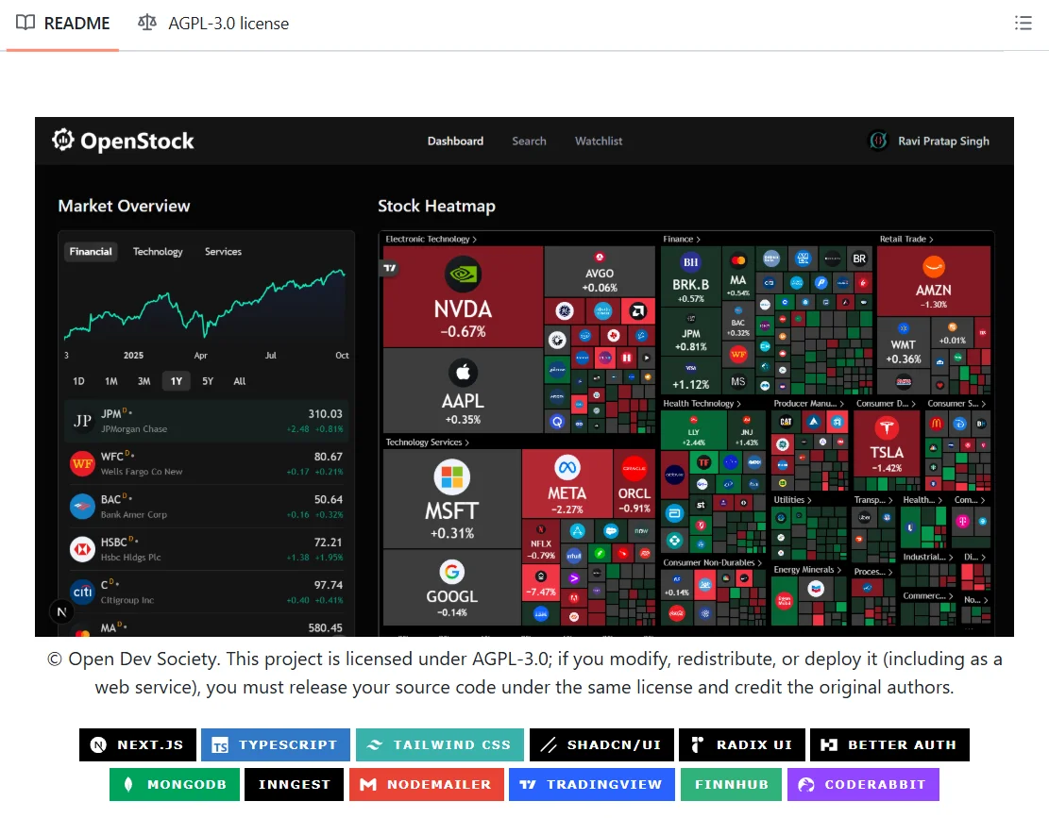Image resolution: width=1049 pixels, height=818 pixels.
Task: Click the Microsoft logo in MSFT tile
Action: coord(451,477)
